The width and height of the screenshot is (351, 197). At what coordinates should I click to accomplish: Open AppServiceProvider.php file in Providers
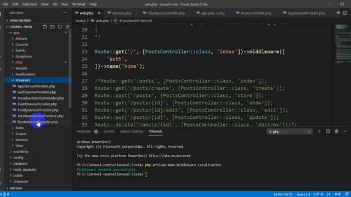pyautogui.click(x=36, y=86)
